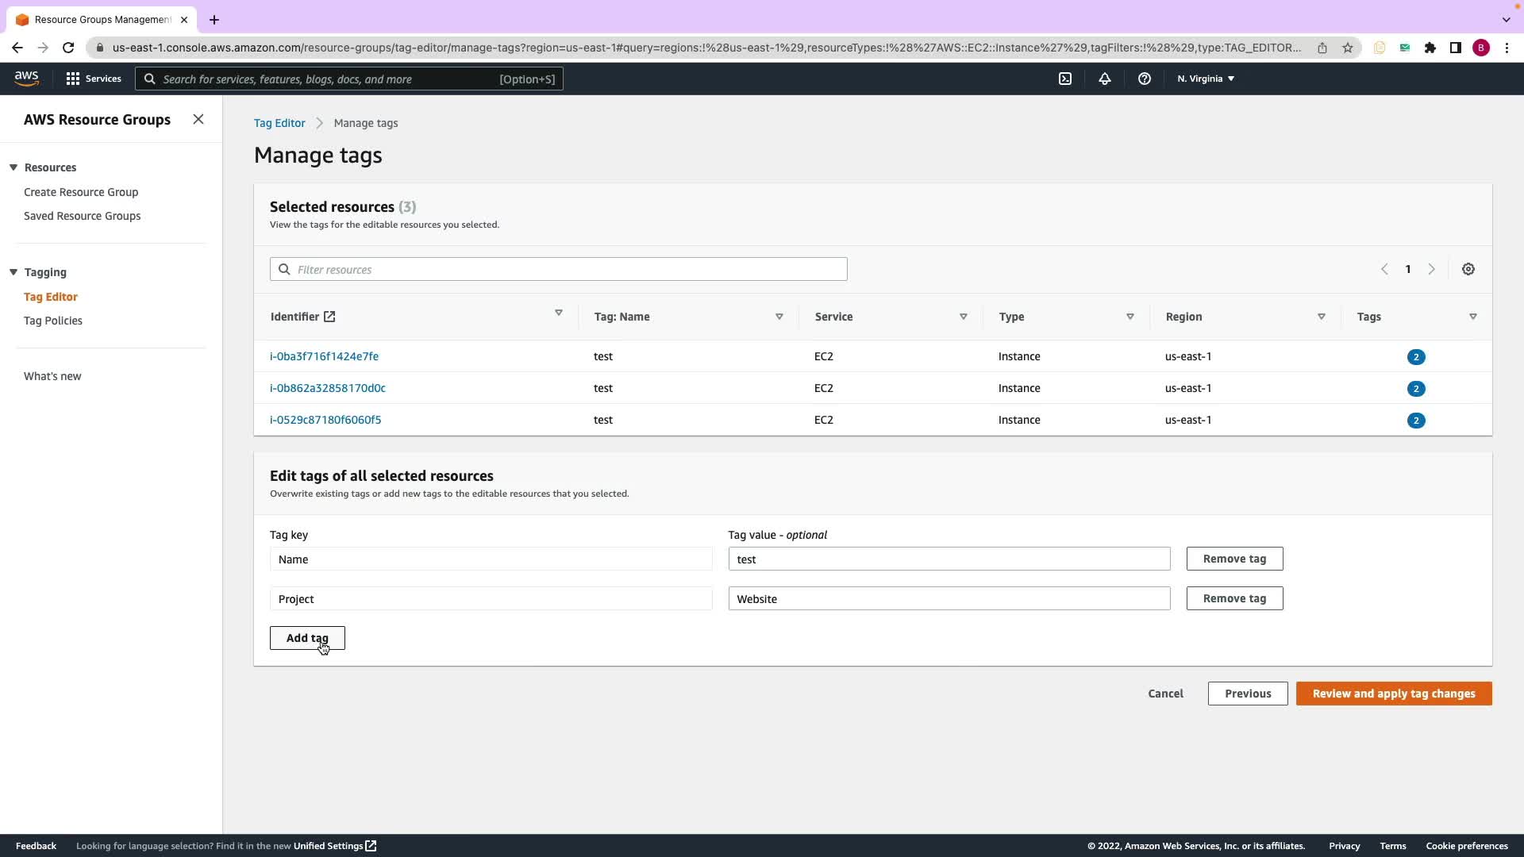1524x857 pixels.
Task: Open the N. Virginia region dropdown
Action: tap(1205, 79)
